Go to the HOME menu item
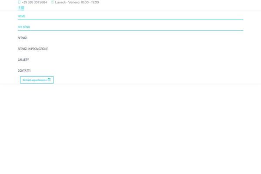The image size is (261, 174). pyautogui.click(x=21, y=16)
